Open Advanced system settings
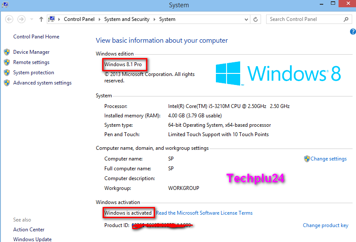The height and width of the screenshot is (242, 356). [x=42, y=83]
